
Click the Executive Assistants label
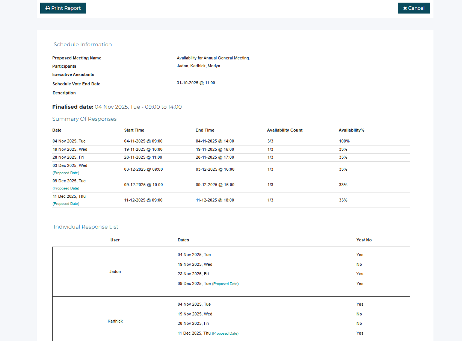click(x=73, y=74)
